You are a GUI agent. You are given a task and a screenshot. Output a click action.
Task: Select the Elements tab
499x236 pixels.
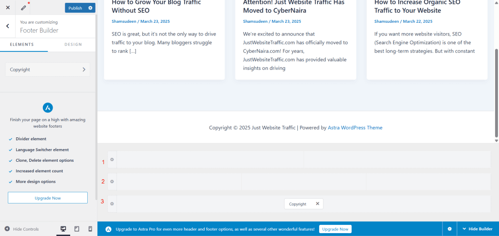point(22,44)
